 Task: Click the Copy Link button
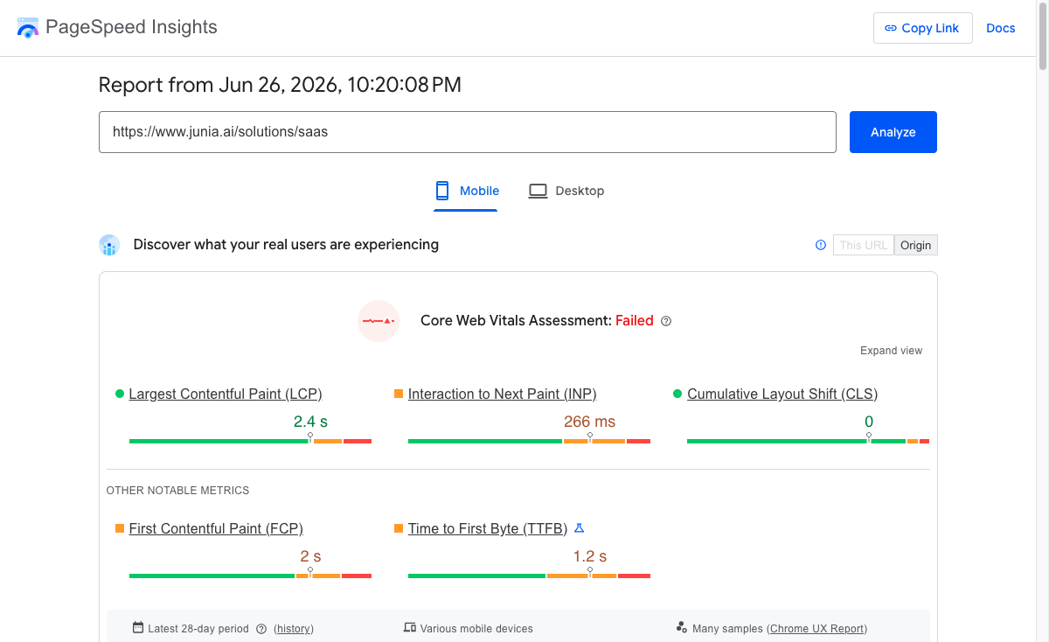(922, 28)
